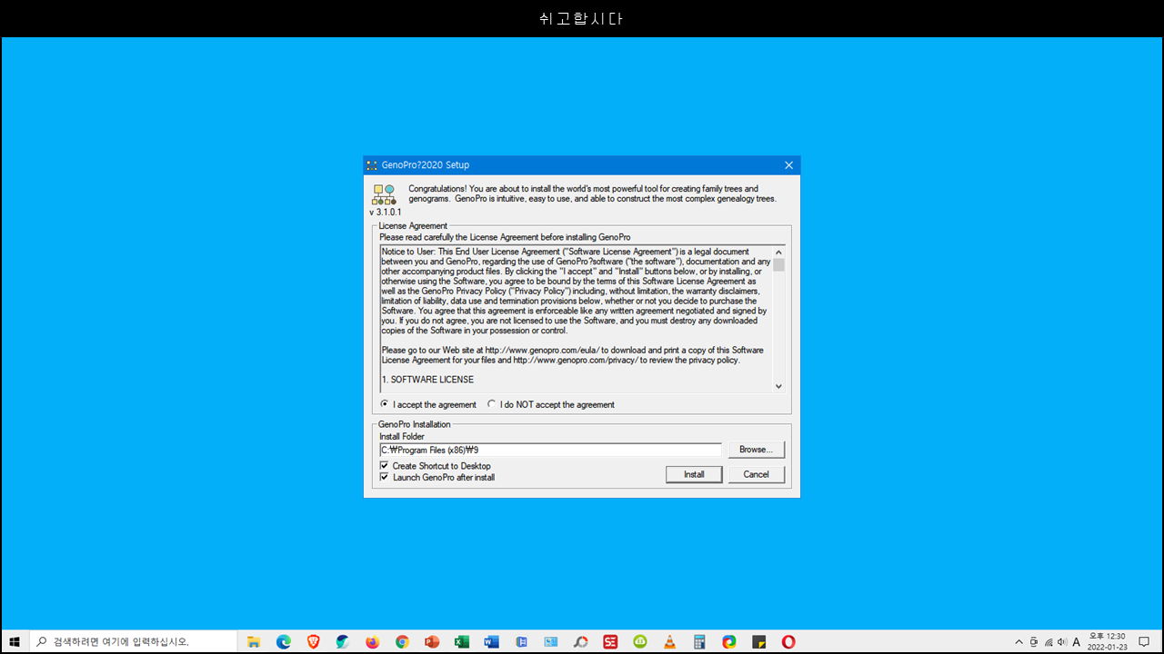Click the volume speaker tray icon
This screenshot has width=1164, height=654.
point(1062,641)
